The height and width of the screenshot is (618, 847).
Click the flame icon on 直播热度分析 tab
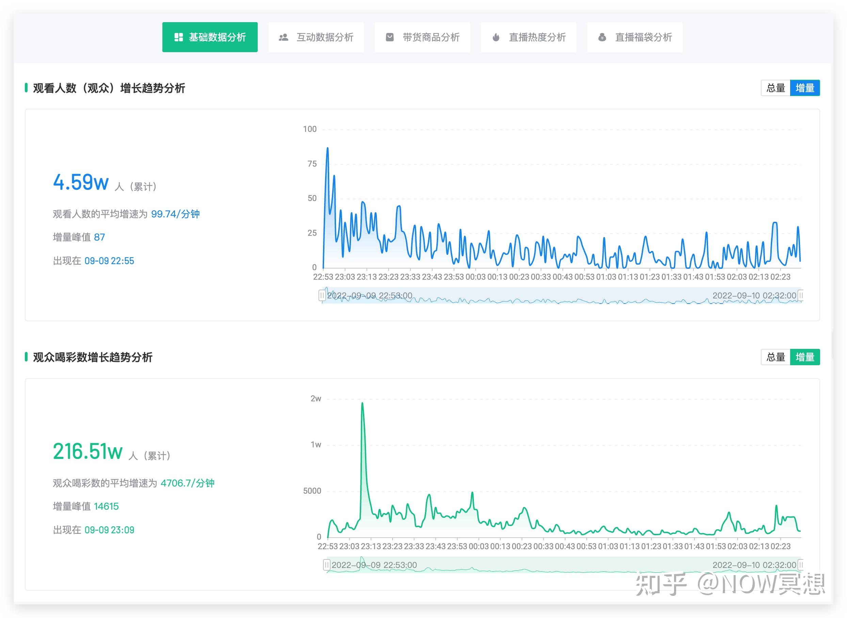click(496, 37)
